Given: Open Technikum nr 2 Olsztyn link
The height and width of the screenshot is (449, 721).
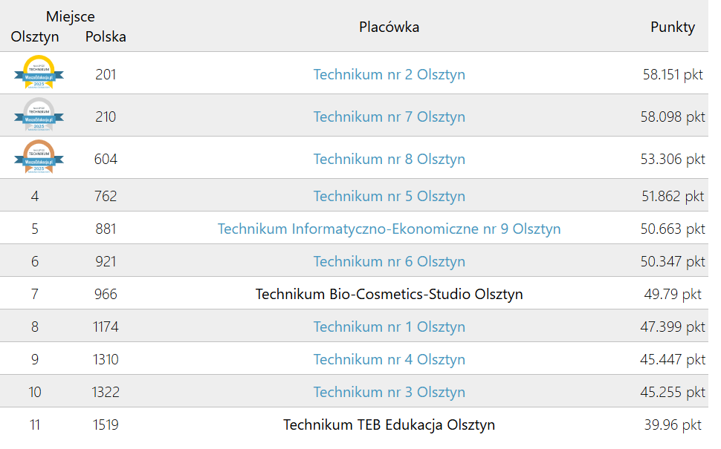Looking at the screenshot, I should click(x=389, y=74).
